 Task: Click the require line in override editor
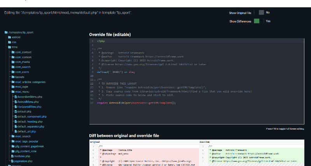[x=136, y=103]
